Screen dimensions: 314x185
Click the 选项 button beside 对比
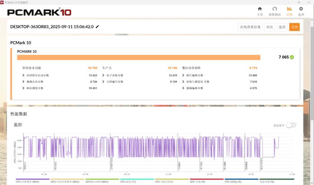point(282,27)
